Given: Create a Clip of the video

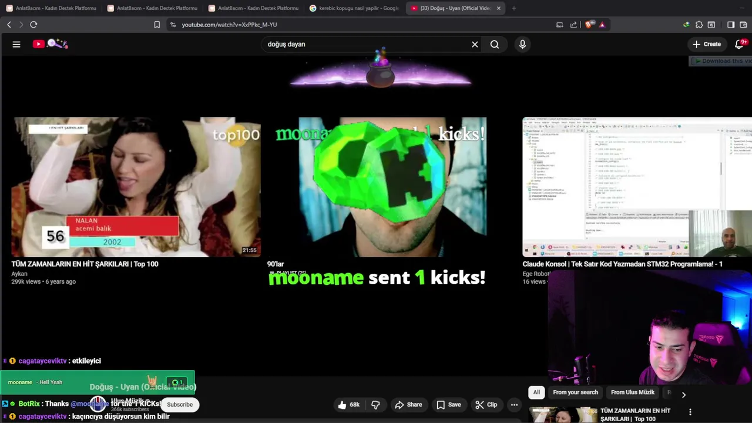Looking at the screenshot, I should 486,405.
